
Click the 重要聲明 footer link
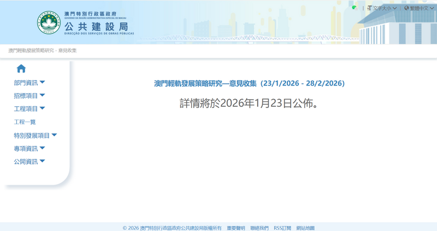tap(236, 228)
